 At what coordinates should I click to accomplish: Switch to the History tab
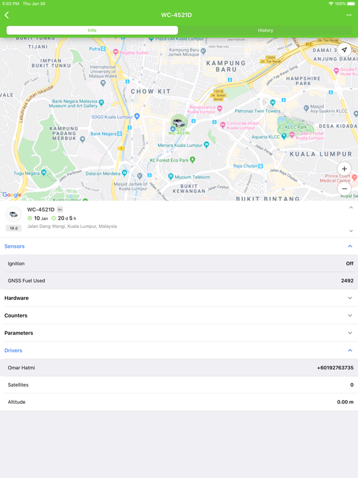(x=265, y=30)
